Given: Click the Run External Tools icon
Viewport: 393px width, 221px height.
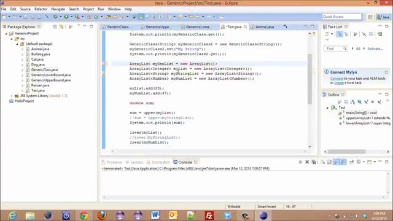Looking at the screenshot, I should pyautogui.click(x=77, y=17).
